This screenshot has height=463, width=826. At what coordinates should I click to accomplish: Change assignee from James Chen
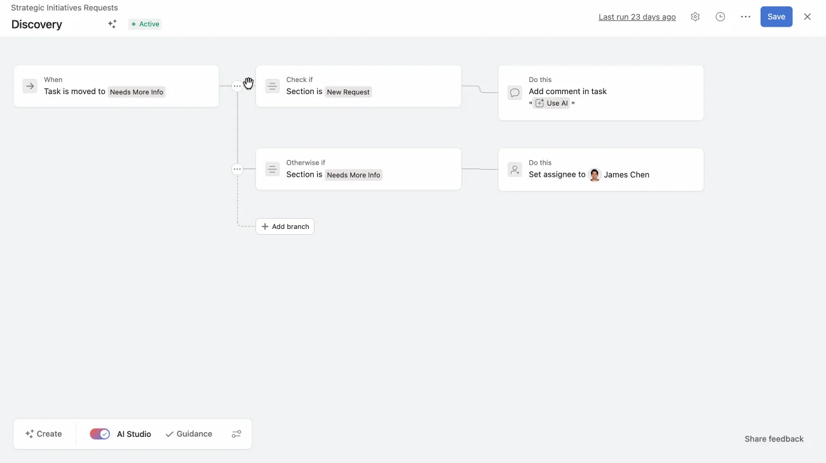[618, 174]
